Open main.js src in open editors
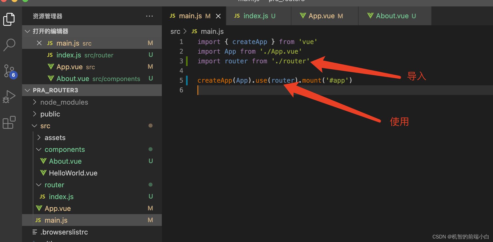 click(x=92, y=43)
